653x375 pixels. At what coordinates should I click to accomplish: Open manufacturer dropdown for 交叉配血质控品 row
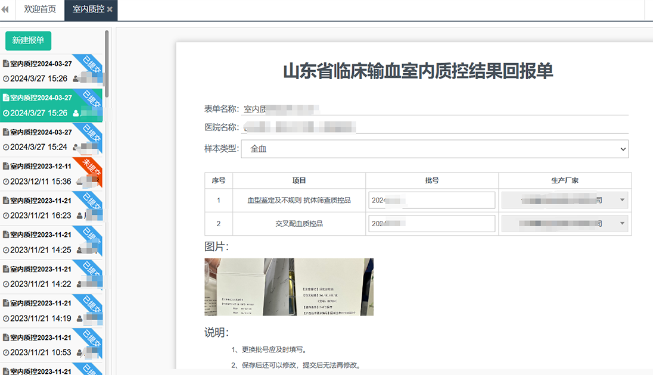pyautogui.click(x=565, y=223)
